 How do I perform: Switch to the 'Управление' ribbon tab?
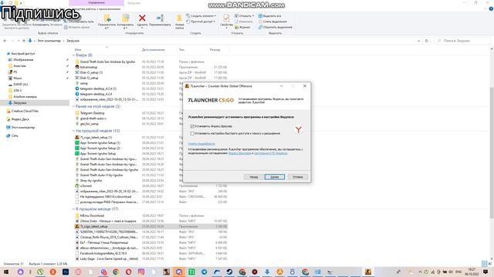click(96, 3)
